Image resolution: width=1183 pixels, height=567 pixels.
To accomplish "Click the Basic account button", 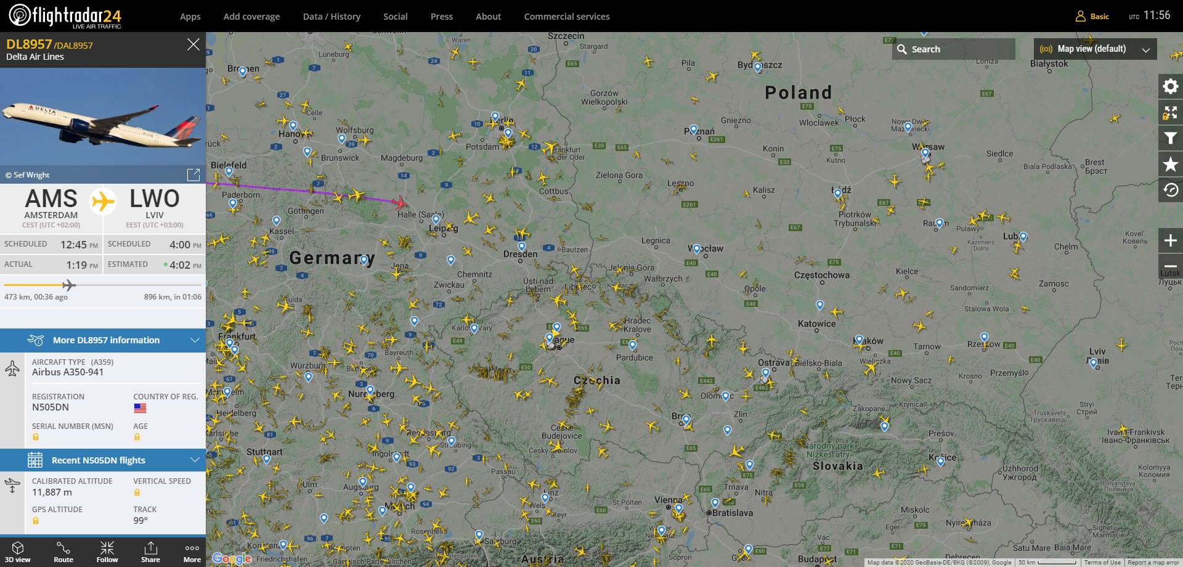I will tap(1092, 17).
